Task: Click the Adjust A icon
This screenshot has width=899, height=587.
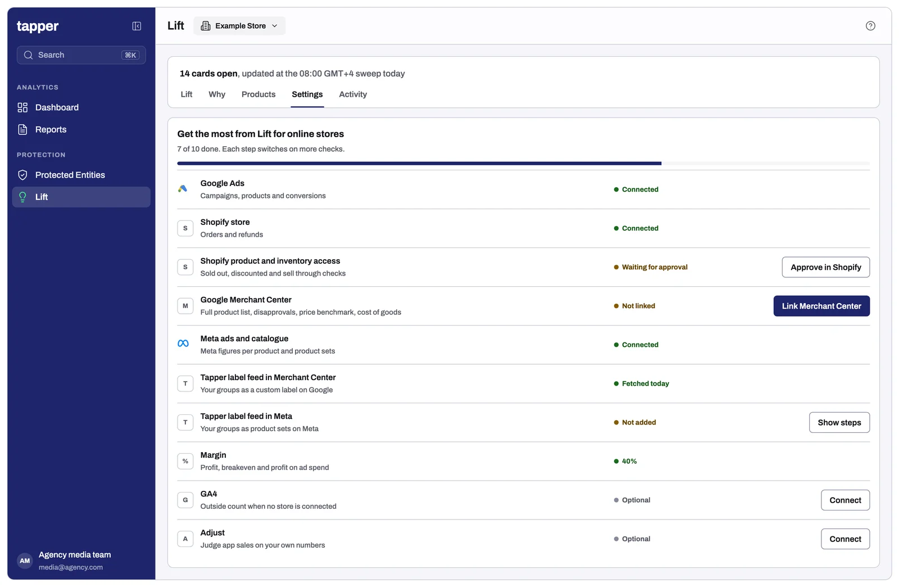Action: pos(185,539)
